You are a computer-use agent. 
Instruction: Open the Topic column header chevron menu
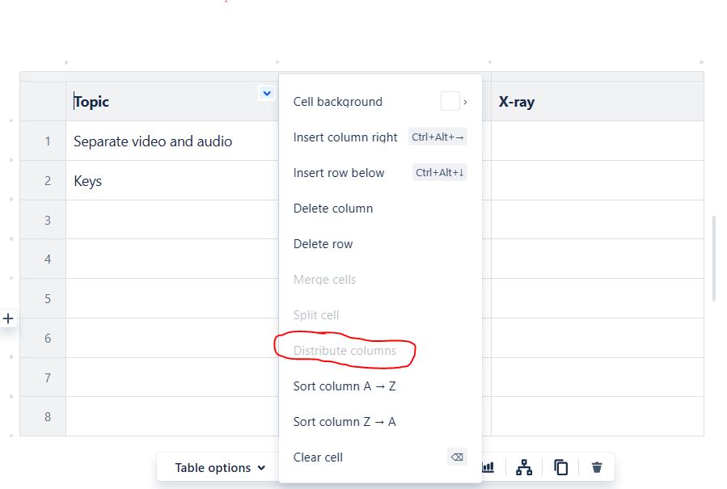tap(267, 93)
